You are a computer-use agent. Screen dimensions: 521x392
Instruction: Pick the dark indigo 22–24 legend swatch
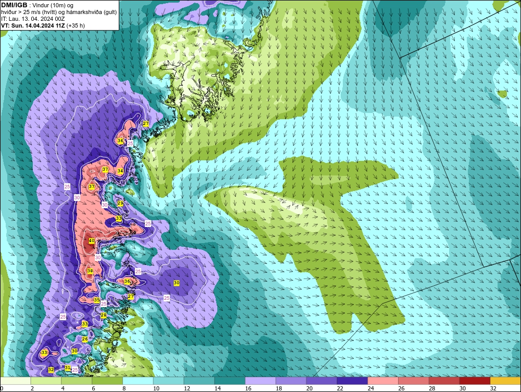[352, 381]
